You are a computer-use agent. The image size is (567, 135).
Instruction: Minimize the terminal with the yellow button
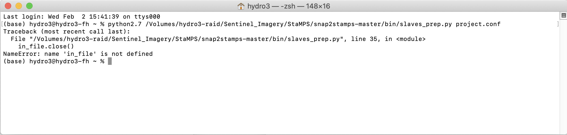19,6
